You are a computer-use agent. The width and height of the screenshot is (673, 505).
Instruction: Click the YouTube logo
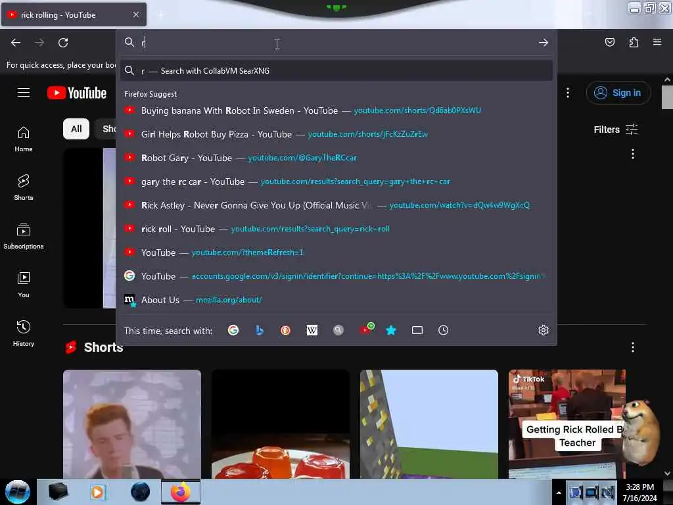coord(77,93)
